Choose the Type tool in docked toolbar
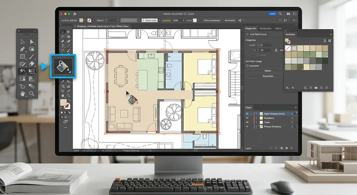357x195 pixels. coord(63,46)
